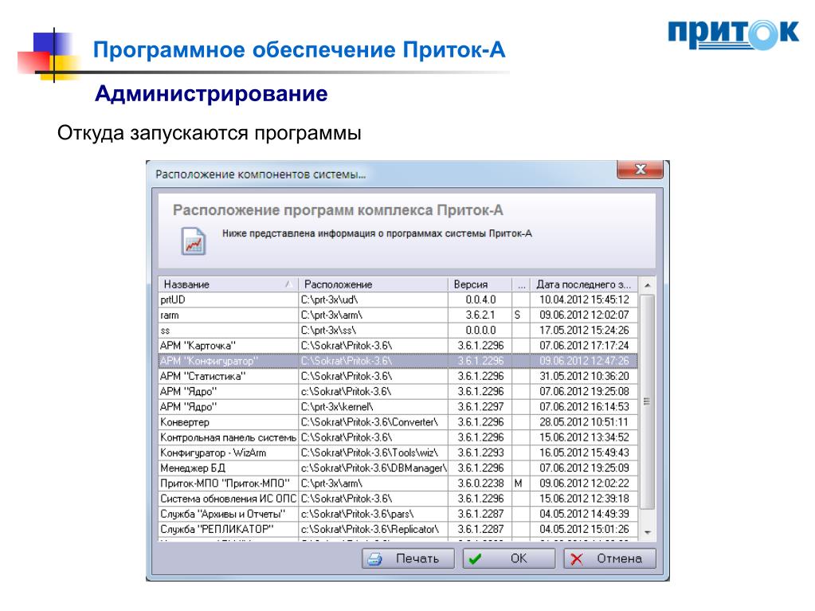Screen dimensions: 815x611
Task: Click date 15.06.2012 13:34:52
Action: click(584, 437)
